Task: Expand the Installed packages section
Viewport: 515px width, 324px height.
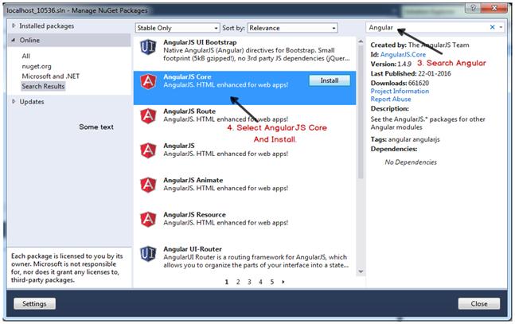Action: [x=14, y=25]
